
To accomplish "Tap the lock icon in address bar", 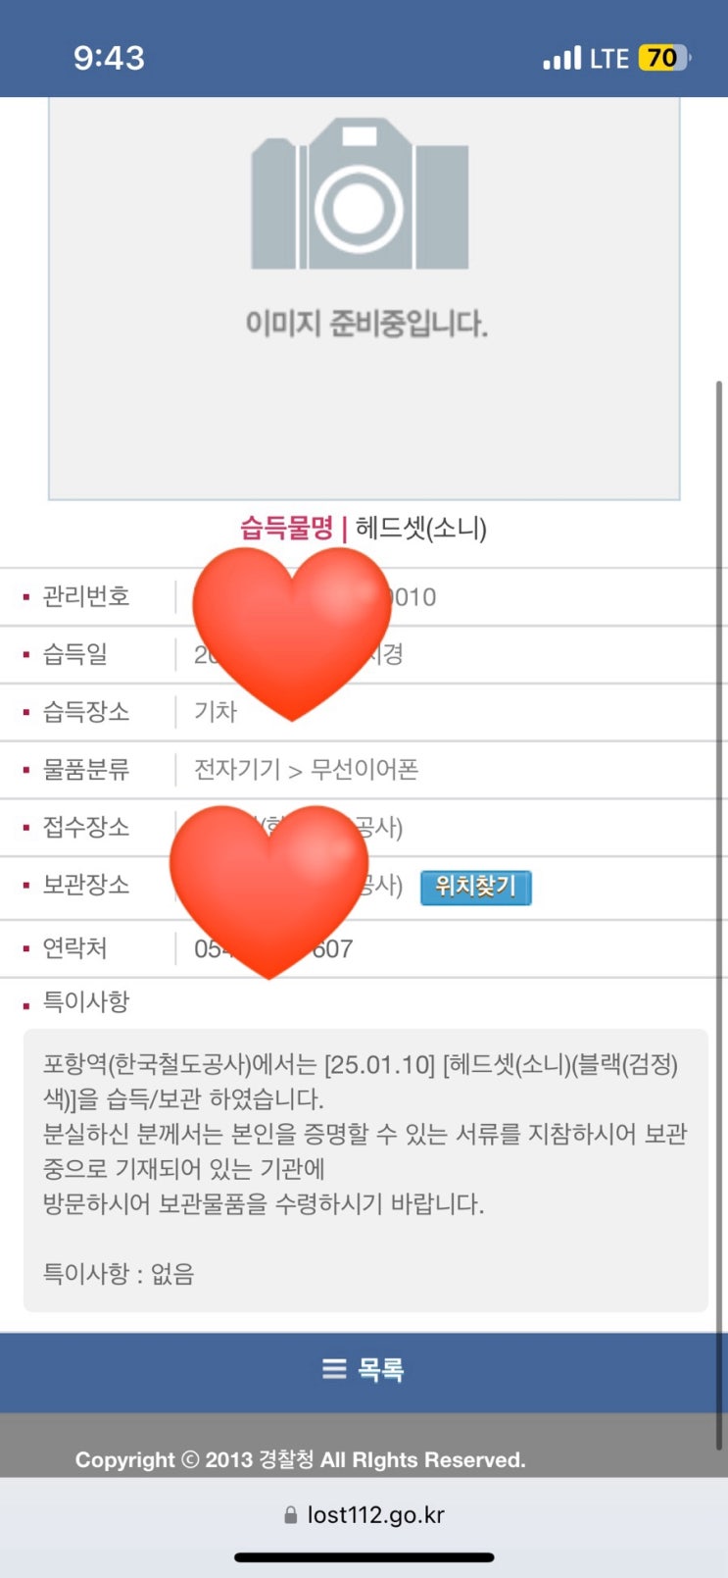I will (290, 1515).
